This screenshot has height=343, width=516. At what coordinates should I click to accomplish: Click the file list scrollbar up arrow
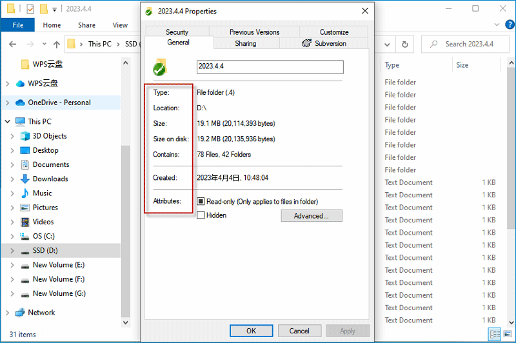pos(511,63)
